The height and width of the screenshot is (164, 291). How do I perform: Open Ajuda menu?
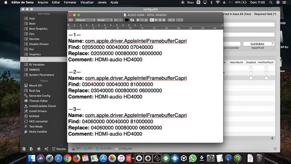(114, 2)
